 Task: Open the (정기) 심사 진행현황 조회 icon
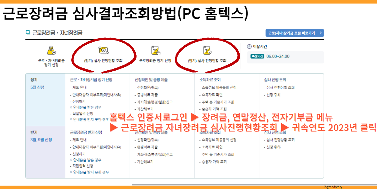(x=104, y=50)
